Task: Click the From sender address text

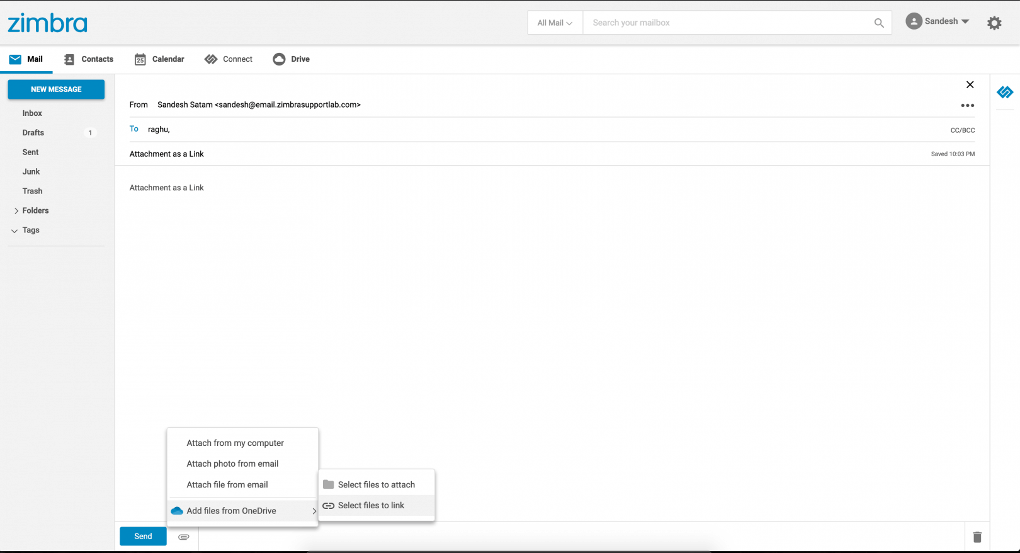Action: point(259,105)
